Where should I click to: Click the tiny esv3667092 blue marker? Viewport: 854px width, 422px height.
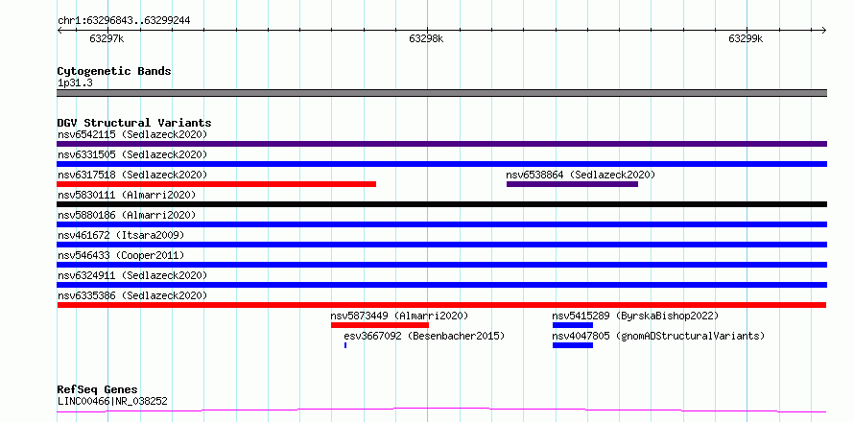coord(345,345)
